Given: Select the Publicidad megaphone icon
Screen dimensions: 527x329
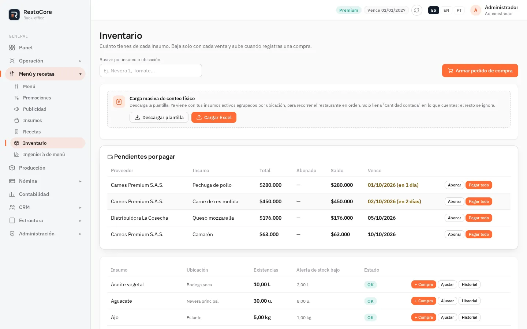Looking at the screenshot, I should [x=16, y=109].
